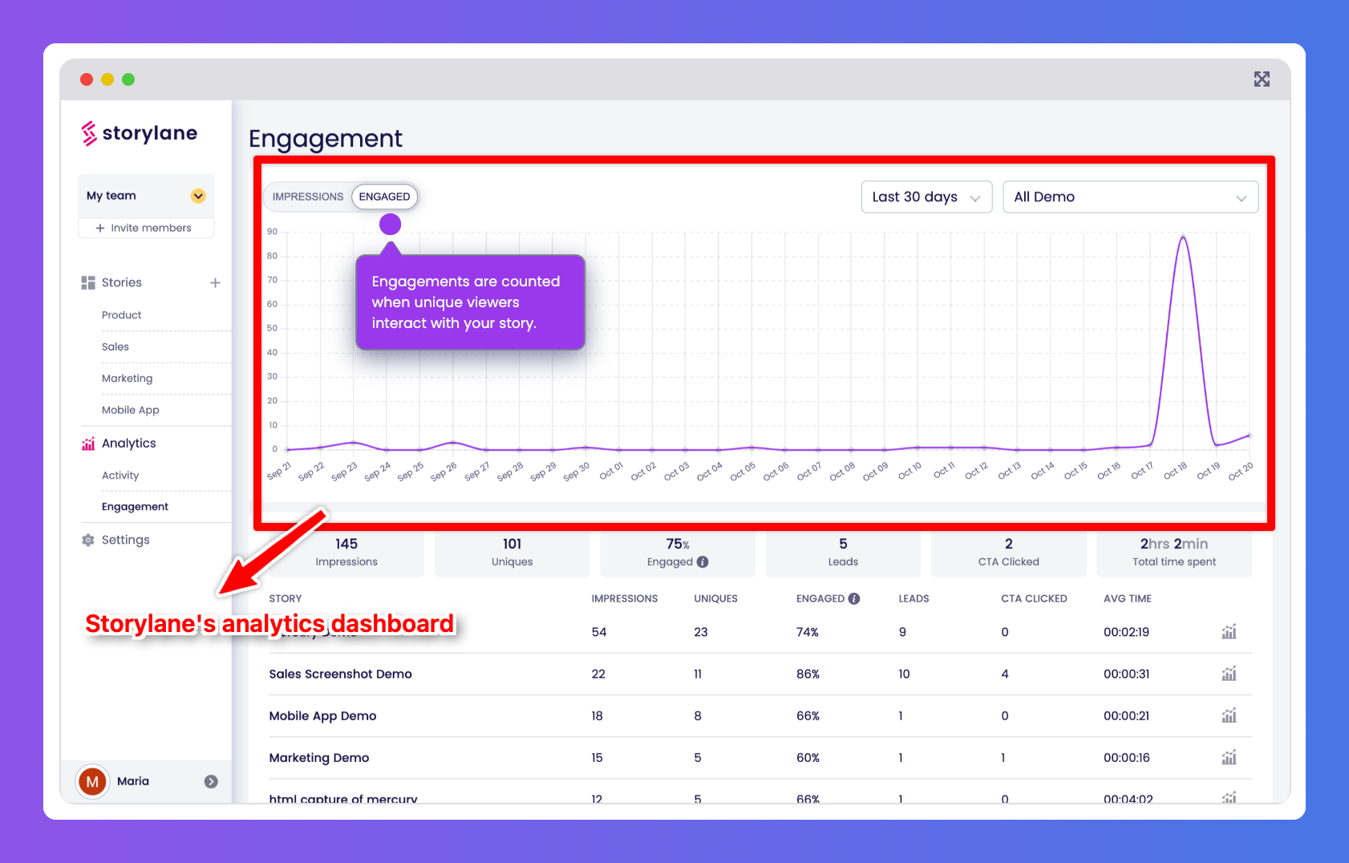1349x863 pixels.
Task: Sort by LEADS column header
Action: click(914, 598)
